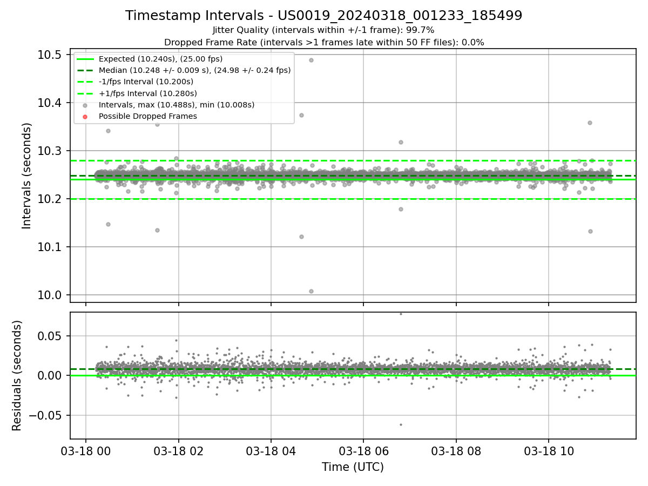
Task: Click the x-axis tick label '03-18 06'
Action: pos(363,451)
